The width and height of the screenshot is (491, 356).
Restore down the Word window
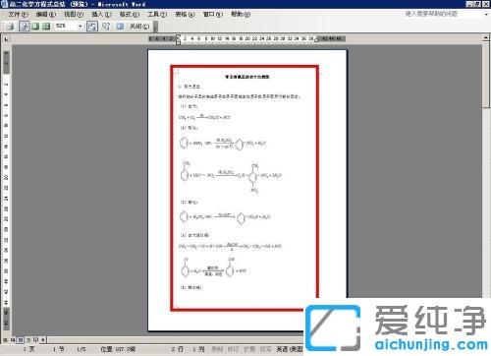coord(477,4)
